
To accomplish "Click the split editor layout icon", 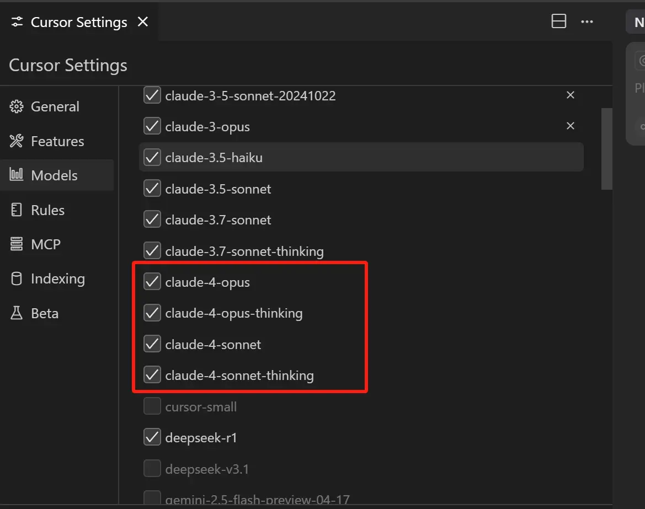I will coord(558,22).
